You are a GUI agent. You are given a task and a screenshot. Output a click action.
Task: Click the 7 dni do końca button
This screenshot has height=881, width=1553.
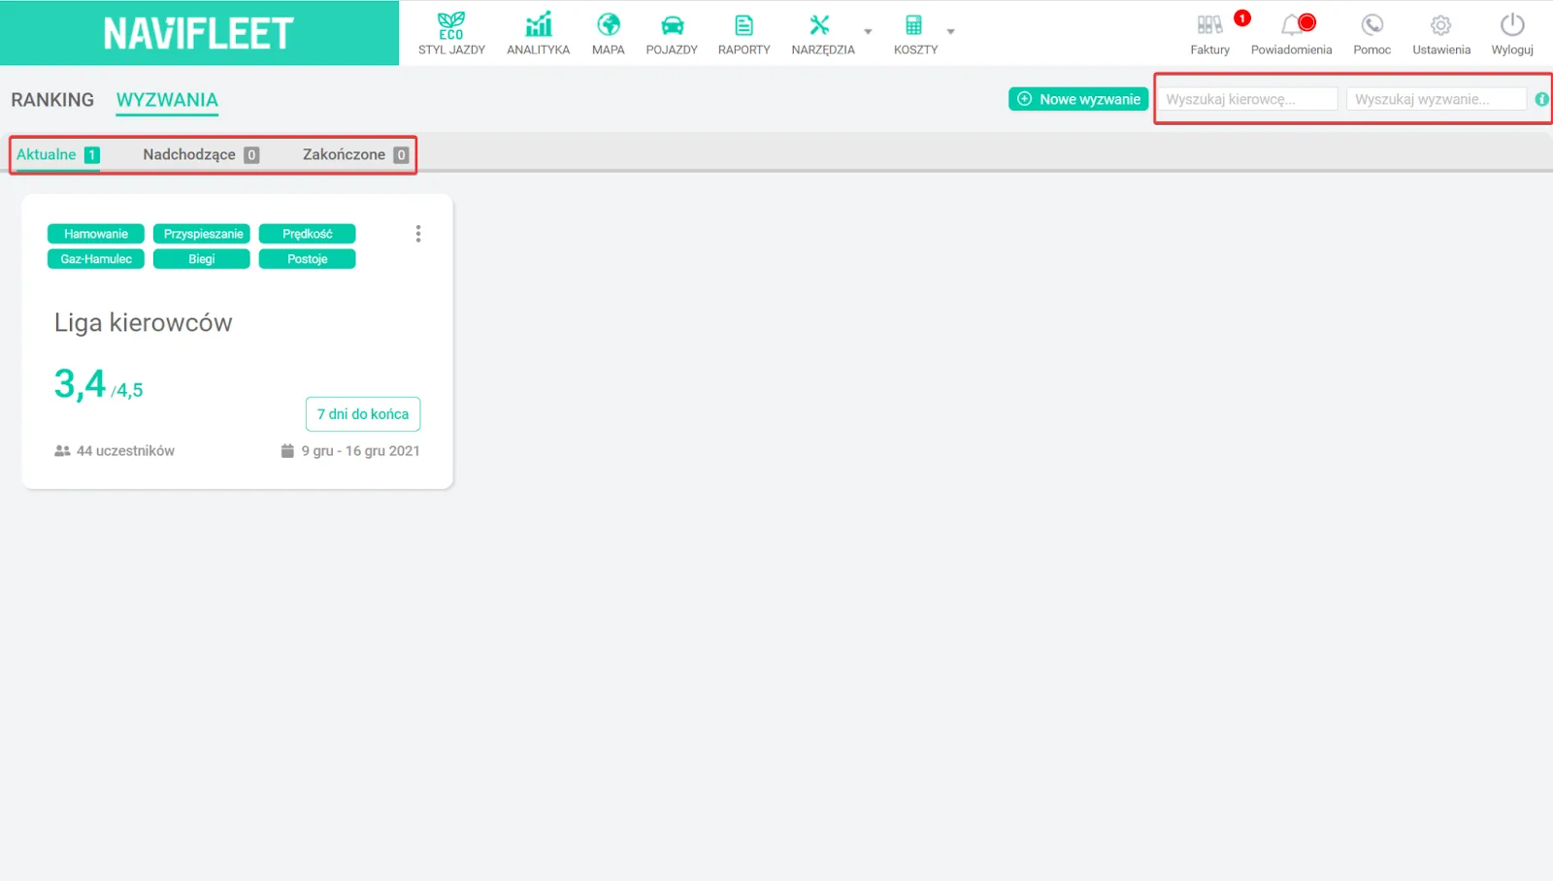[x=363, y=414]
